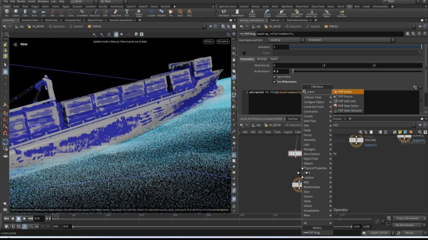Viewport: 428px width, 240px height.
Task: Select the Platonic Solids shelf tool
Action: [x=139, y=13]
